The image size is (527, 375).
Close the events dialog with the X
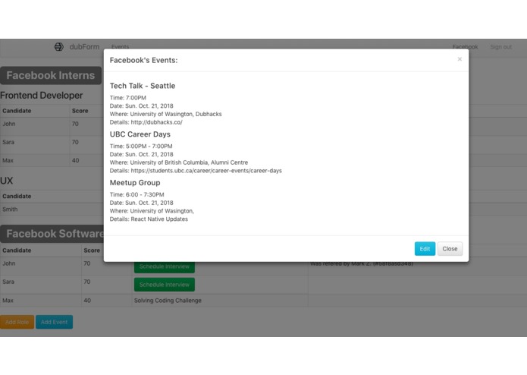coord(460,59)
